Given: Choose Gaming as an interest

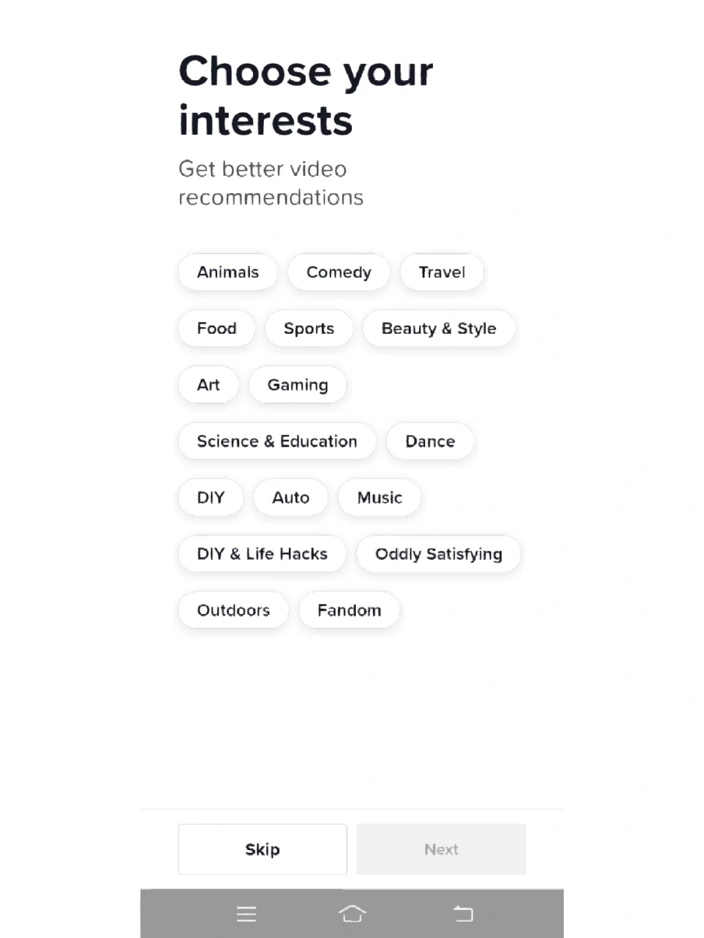Looking at the screenshot, I should click(297, 385).
